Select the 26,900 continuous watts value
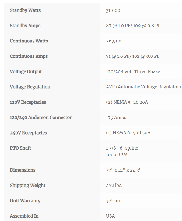This screenshot has height=221, width=182. (114, 41)
